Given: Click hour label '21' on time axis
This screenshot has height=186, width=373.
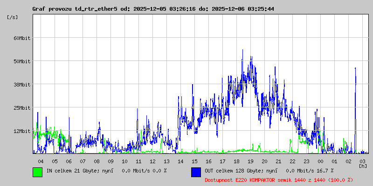Looking at the screenshot, I should click(x=278, y=161).
